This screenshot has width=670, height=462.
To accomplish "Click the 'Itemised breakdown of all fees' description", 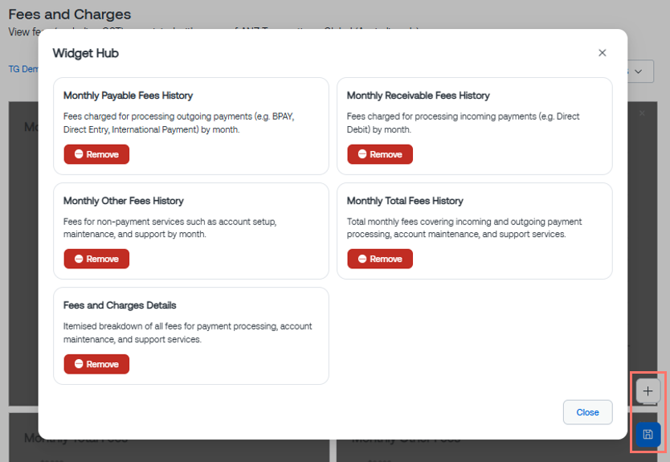I will point(187,333).
